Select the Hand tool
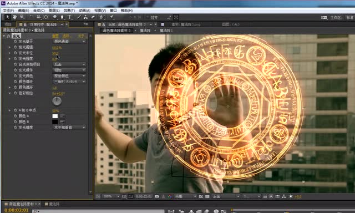 tap(14, 17)
